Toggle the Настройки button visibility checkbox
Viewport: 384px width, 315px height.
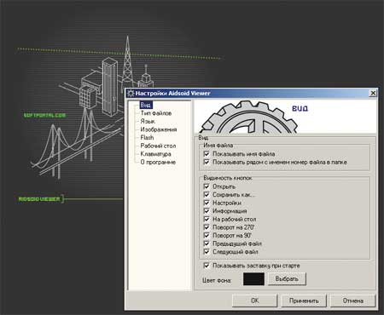[207, 203]
